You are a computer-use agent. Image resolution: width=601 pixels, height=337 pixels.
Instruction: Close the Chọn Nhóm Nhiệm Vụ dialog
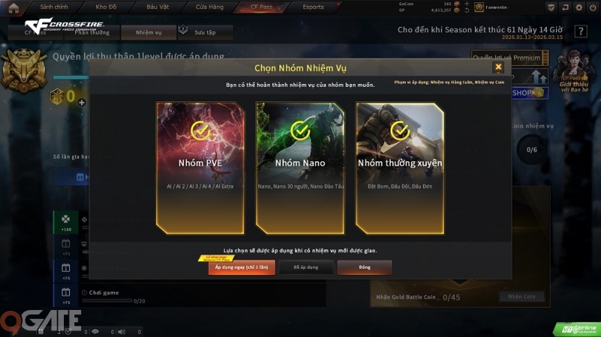coord(498,67)
